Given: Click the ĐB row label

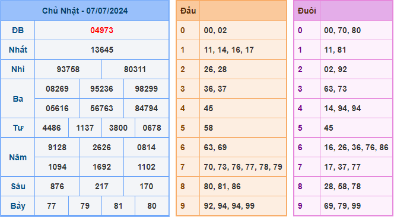Looking at the screenshot, I should (x=18, y=30).
